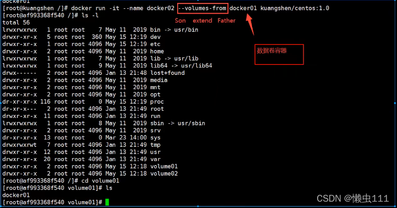Select the 'volume02' directory name
This screenshot has width=397, height=208.
point(164,174)
